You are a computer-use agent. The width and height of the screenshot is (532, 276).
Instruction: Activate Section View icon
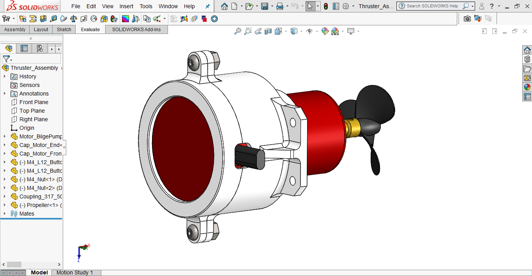click(268, 32)
